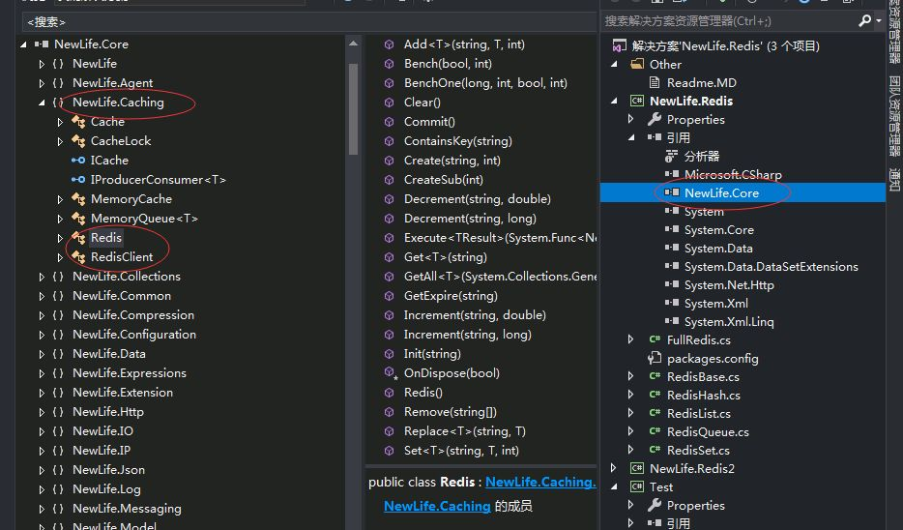Image resolution: width=903 pixels, height=530 pixels.
Task: Select RedisHash.cs in Solution Explorer
Action: 703,396
